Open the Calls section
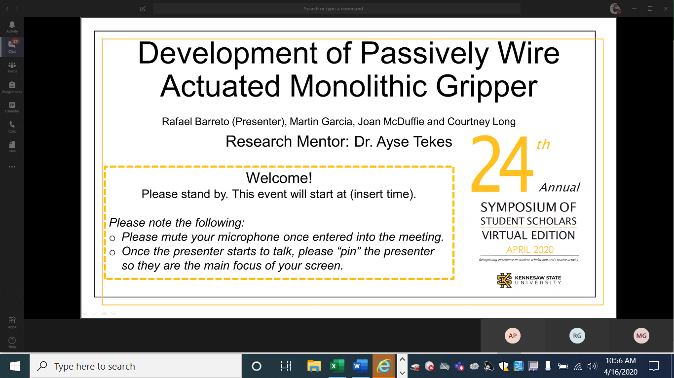The image size is (674, 378). tap(12, 127)
